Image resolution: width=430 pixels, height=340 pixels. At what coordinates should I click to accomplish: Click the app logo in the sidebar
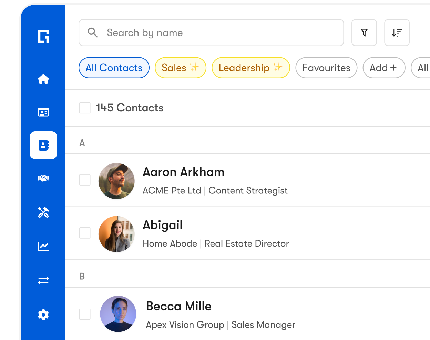pos(43,36)
